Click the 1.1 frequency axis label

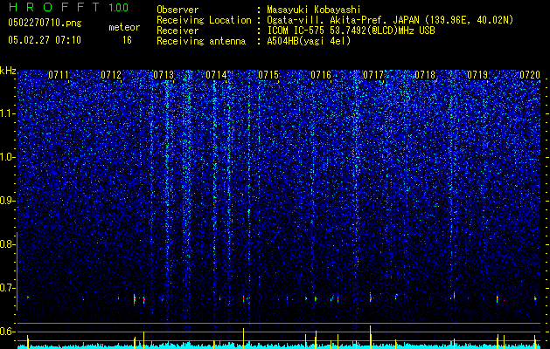(8, 113)
